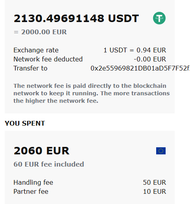The image size is (190, 204).
Task: Click the Handling fee label
Action: [x=33, y=182]
